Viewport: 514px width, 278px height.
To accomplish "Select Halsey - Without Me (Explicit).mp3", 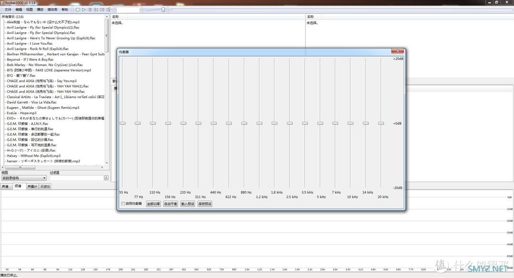I will (x=34, y=156).
